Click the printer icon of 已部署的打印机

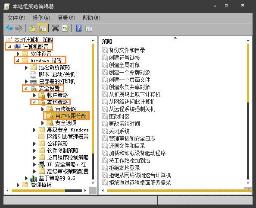[x=34, y=81]
